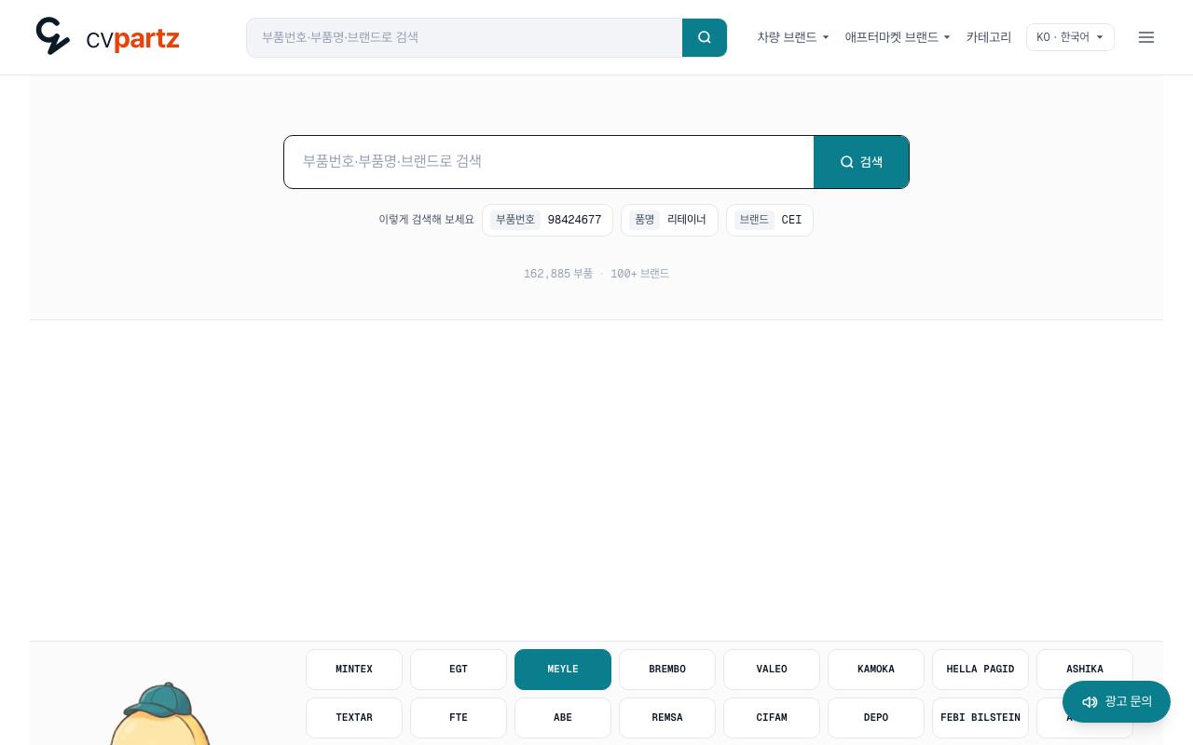Click the CVpartz logo
Image resolution: width=1193 pixels, height=745 pixels.
click(x=107, y=37)
